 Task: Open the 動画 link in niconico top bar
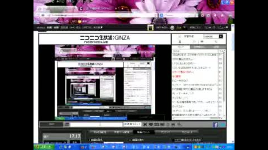tap(50, 27)
